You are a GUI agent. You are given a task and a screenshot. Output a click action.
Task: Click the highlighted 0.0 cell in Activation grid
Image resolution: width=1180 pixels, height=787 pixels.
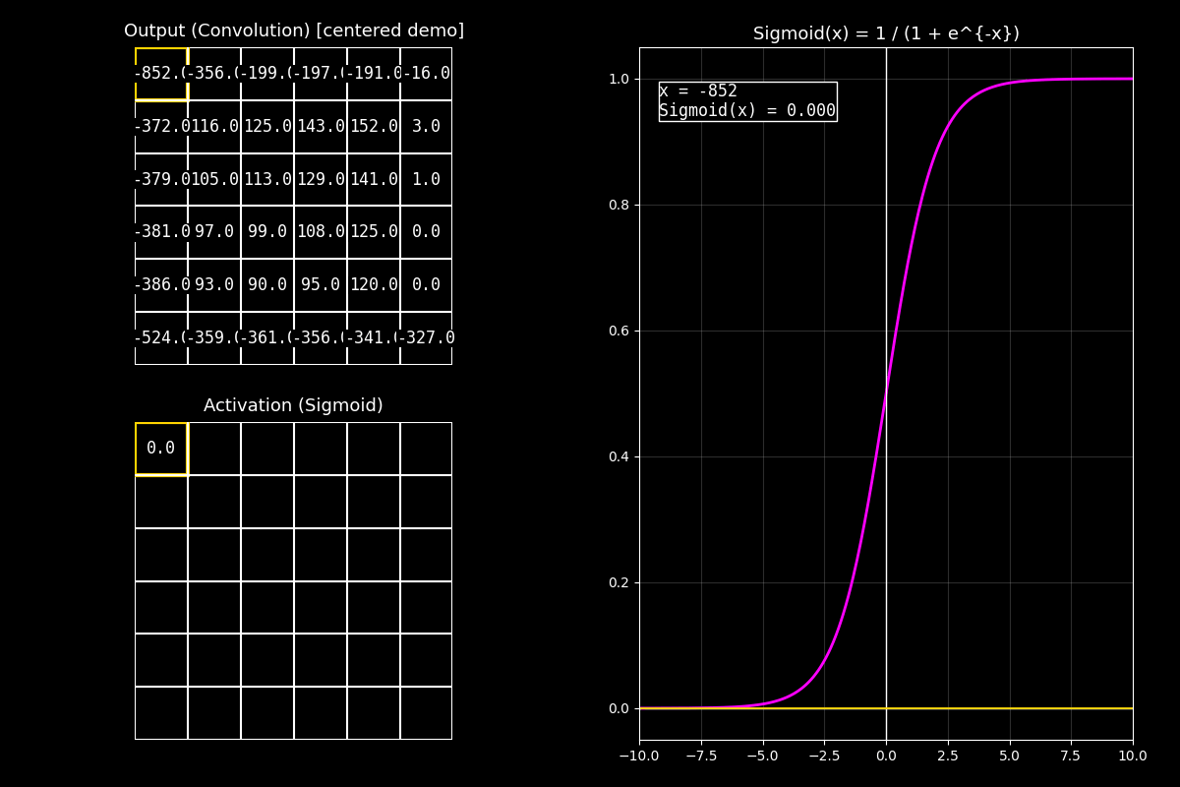coord(161,449)
